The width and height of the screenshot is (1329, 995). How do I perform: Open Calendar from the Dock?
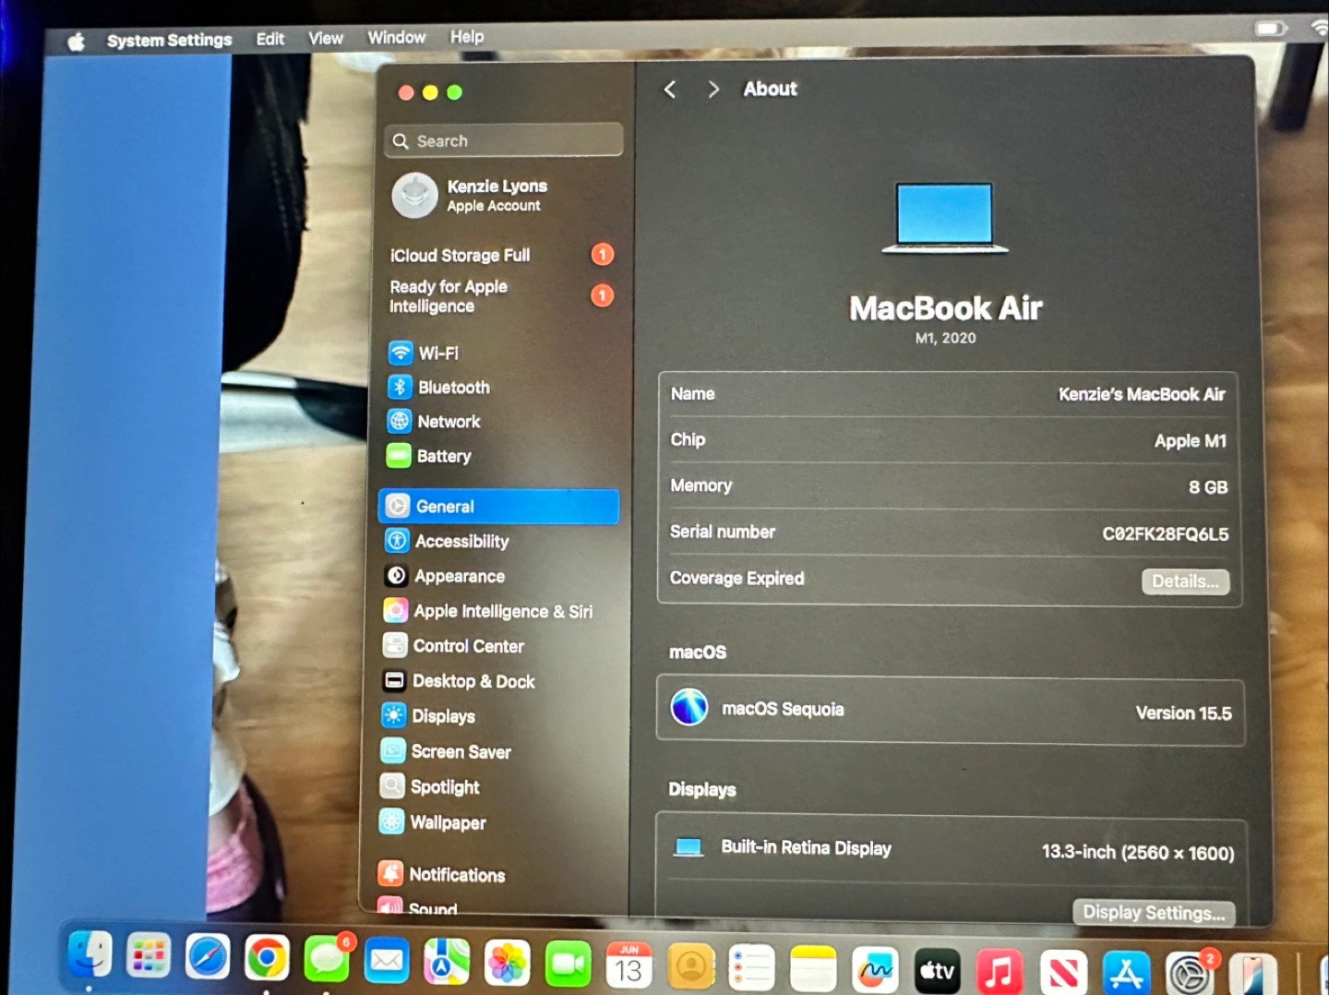tap(629, 966)
